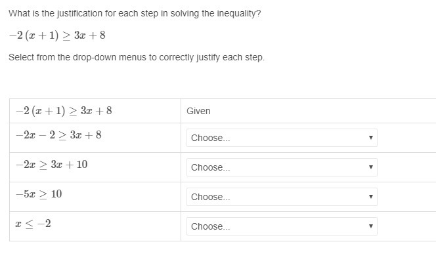Click the question text about justification
Image resolution: width=436 pixels, height=267 pixels.
click(x=135, y=13)
